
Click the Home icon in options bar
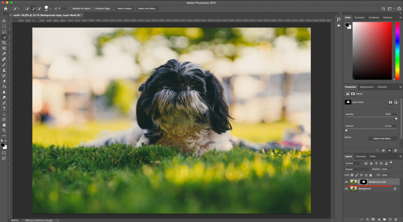tap(6, 9)
